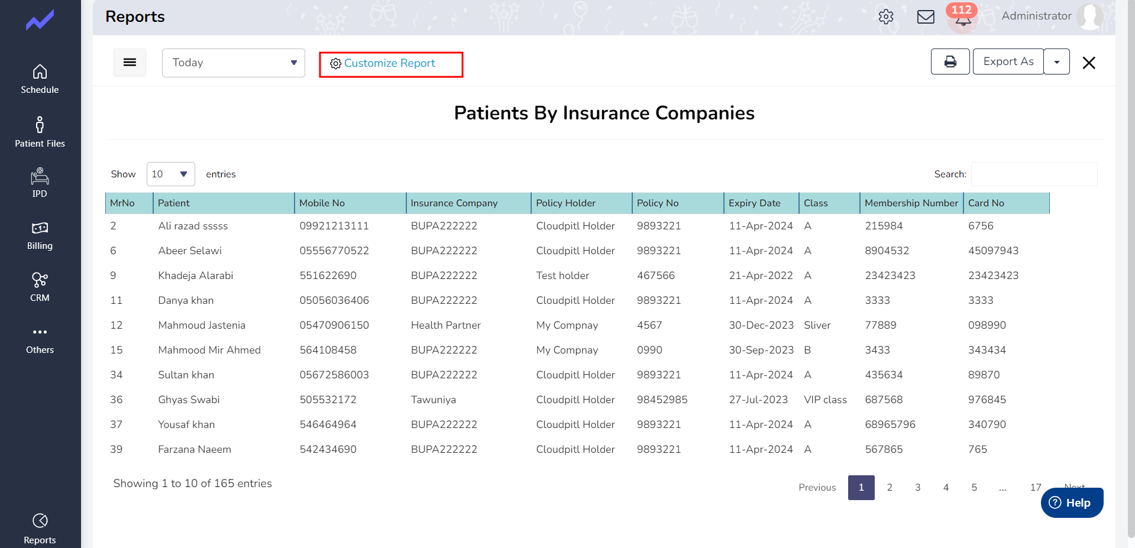Click patient Abeer Selawi

(x=190, y=251)
